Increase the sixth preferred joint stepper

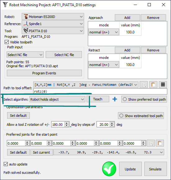(143, 142)
